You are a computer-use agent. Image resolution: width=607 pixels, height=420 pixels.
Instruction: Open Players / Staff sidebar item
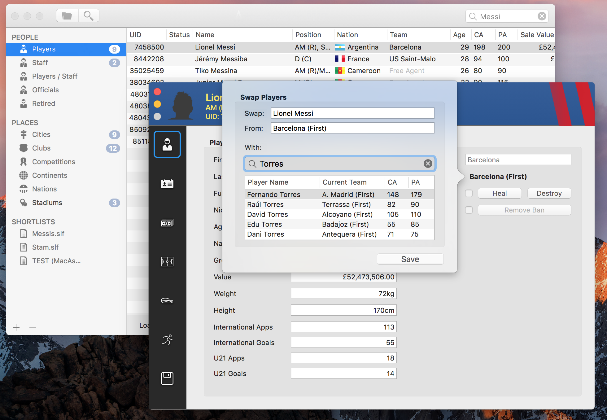(x=66, y=77)
